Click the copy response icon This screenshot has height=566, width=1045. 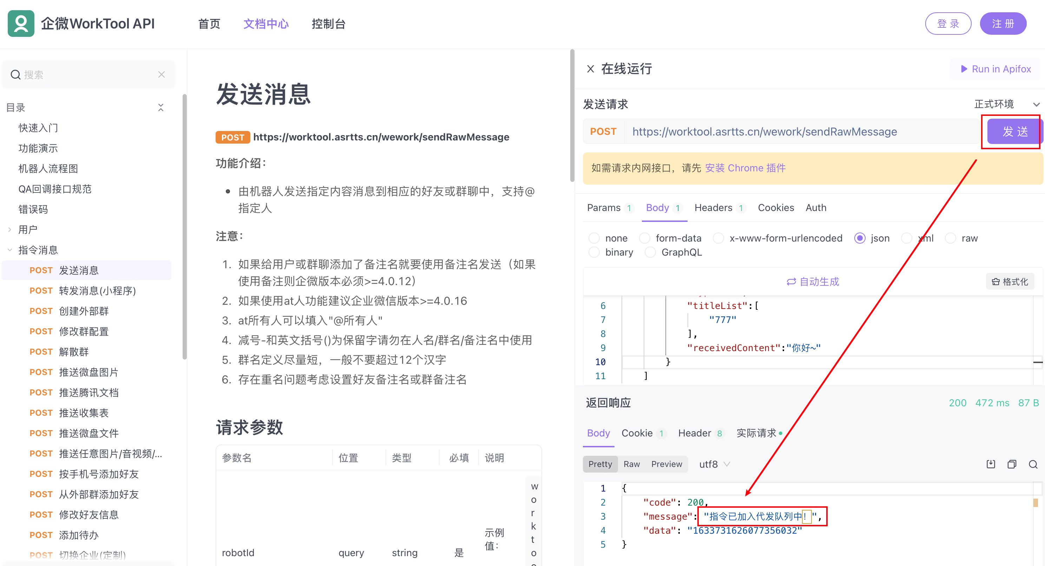(1012, 464)
